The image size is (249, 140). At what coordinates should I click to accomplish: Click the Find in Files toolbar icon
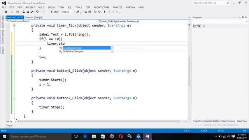click(77, 12)
